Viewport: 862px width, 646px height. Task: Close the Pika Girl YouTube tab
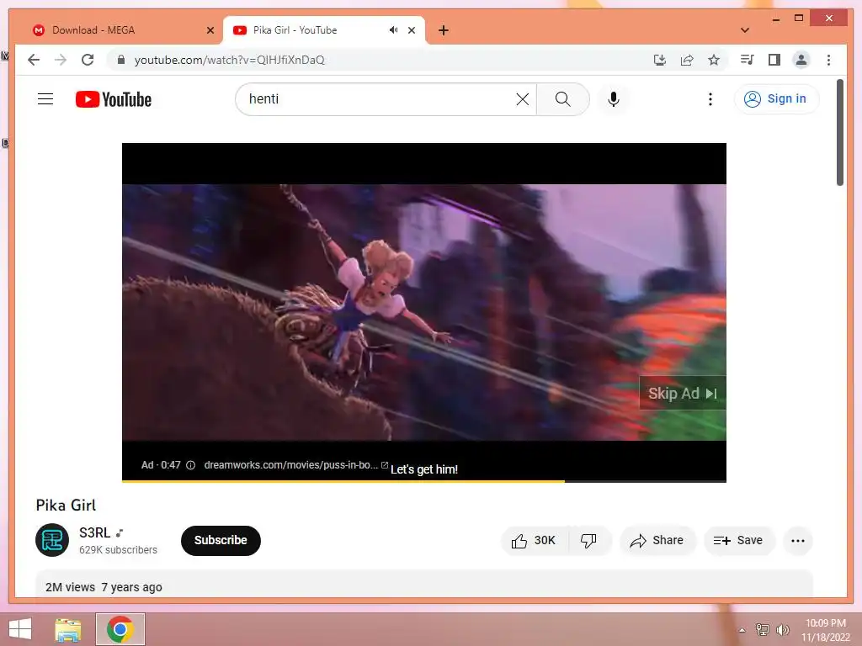coord(412,30)
